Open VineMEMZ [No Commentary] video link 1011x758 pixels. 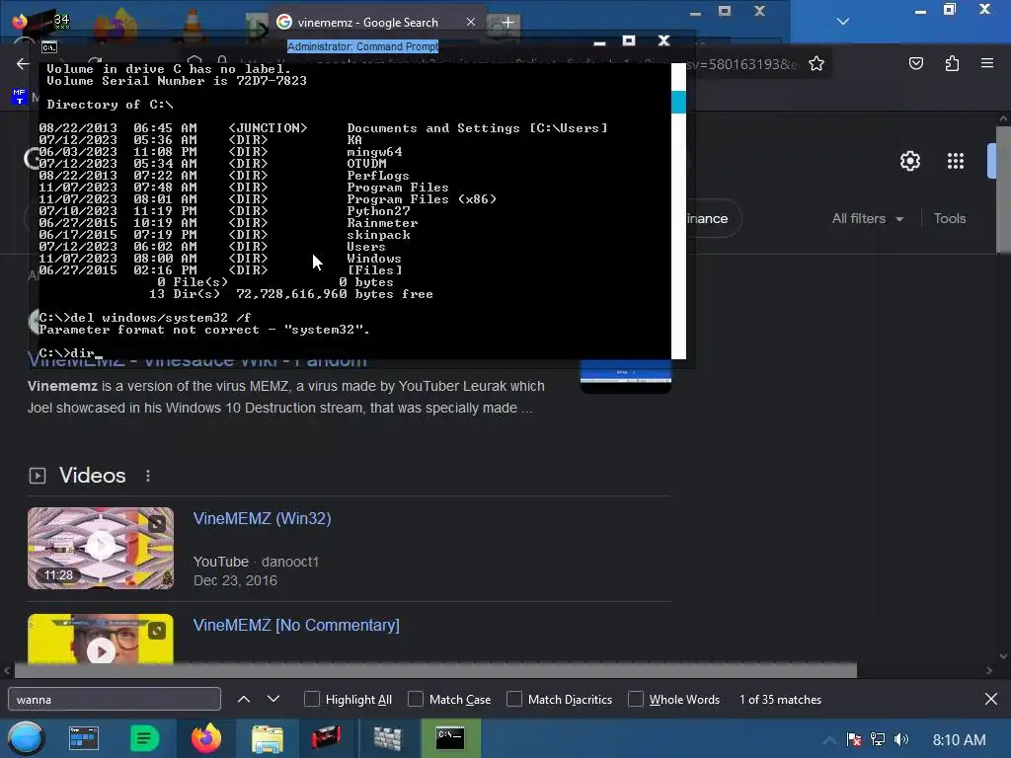pos(296,625)
